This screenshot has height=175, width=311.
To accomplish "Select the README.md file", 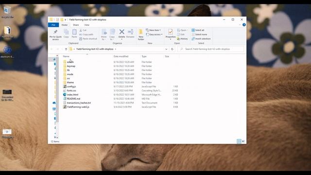I will pos(73,99).
